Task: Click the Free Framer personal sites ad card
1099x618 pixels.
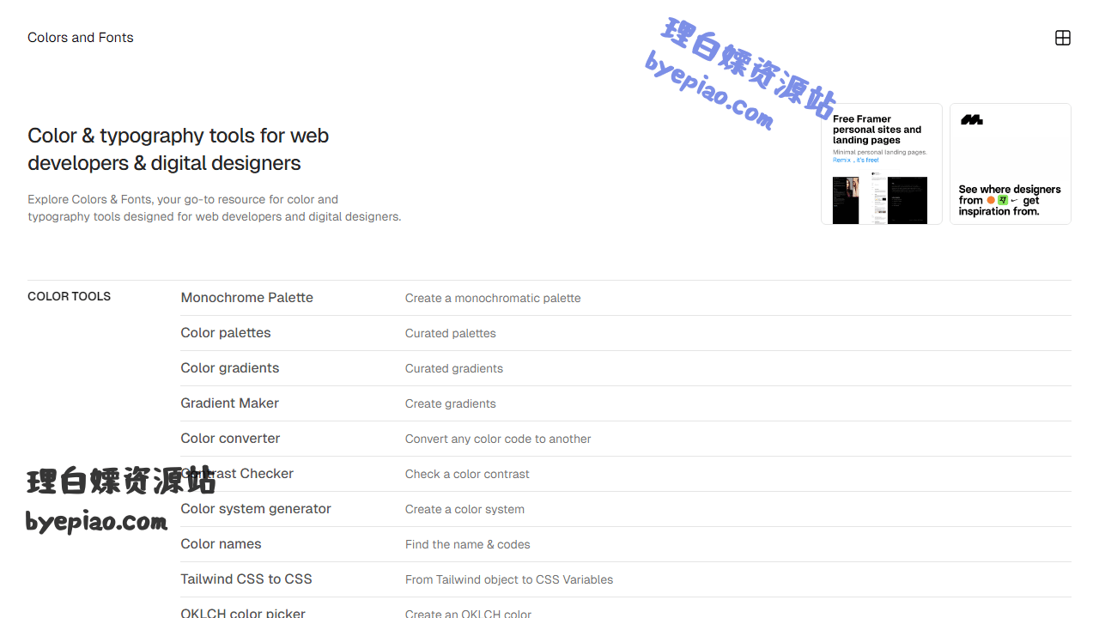Action: (x=882, y=164)
